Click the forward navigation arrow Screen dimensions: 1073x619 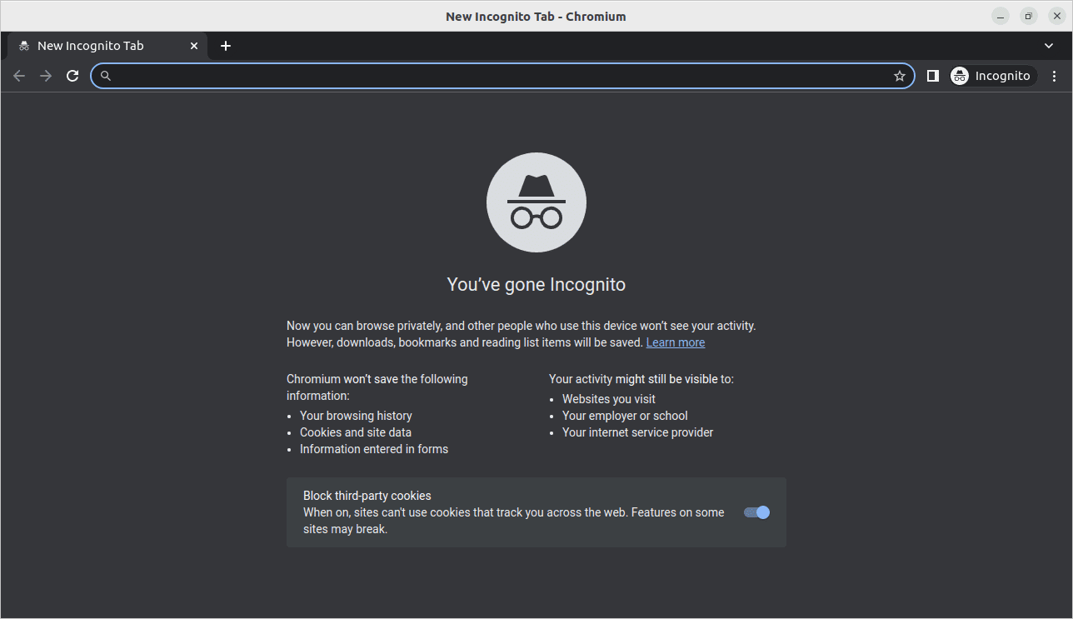tap(45, 75)
